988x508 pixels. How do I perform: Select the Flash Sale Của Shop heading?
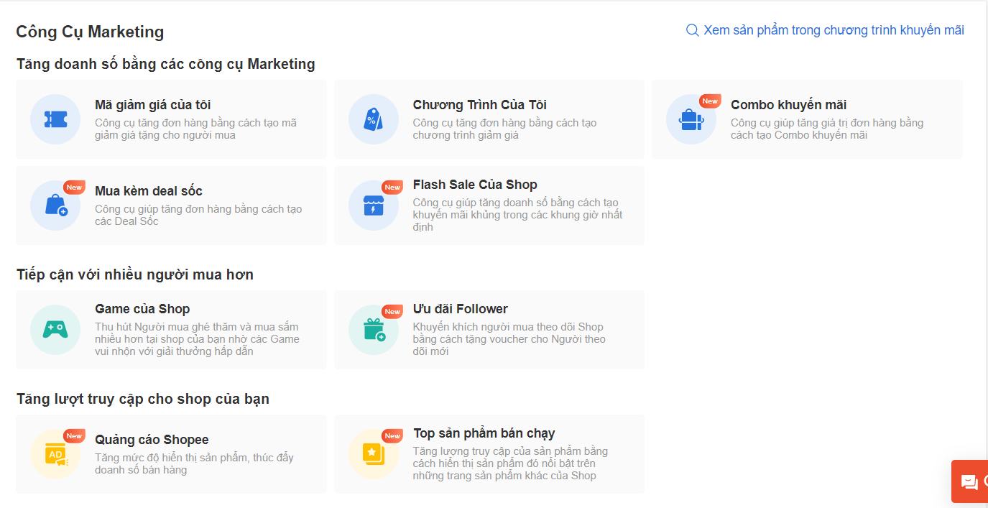point(474,185)
